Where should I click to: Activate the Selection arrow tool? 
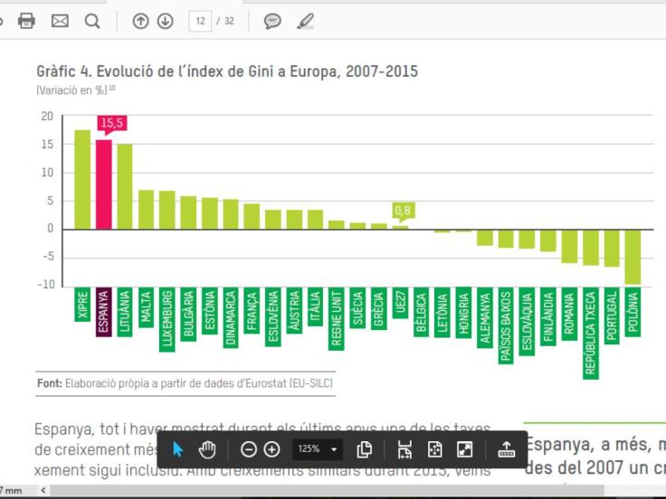(178, 449)
